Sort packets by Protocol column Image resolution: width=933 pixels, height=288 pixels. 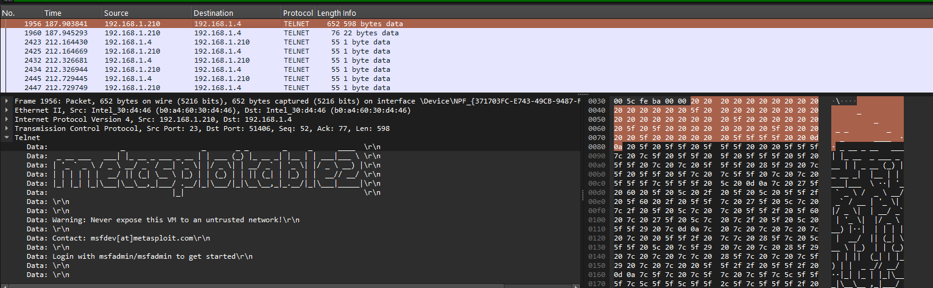(298, 13)
